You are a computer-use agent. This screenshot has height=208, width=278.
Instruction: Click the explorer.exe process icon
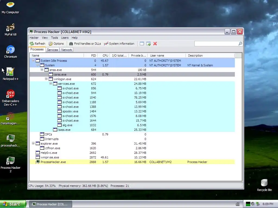click(x=37, y=143)
